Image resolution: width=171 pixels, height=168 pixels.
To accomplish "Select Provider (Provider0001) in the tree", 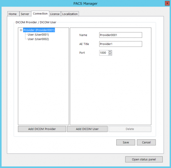I will (39, 30).
